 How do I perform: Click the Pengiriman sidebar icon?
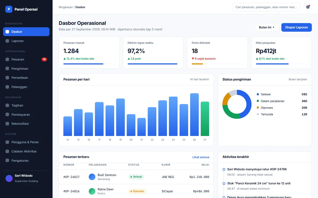[7, 69]
